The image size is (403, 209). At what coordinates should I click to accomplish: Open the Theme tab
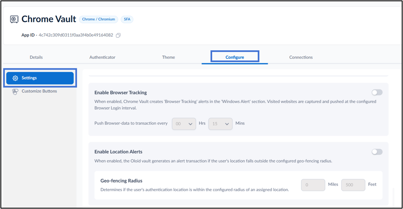169,57
